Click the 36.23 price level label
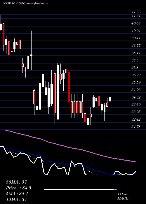146x204 pixels. (x=136, y=75)
